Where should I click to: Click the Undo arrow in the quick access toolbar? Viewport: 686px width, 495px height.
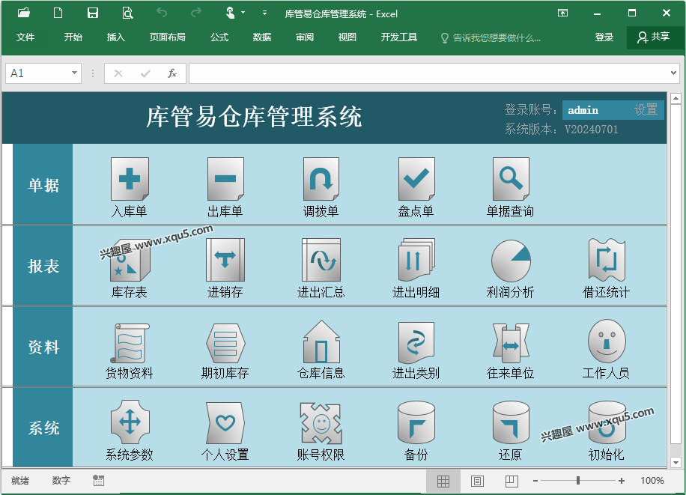point(162,13)
